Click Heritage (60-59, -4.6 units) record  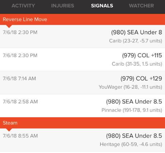click(131, 144)
